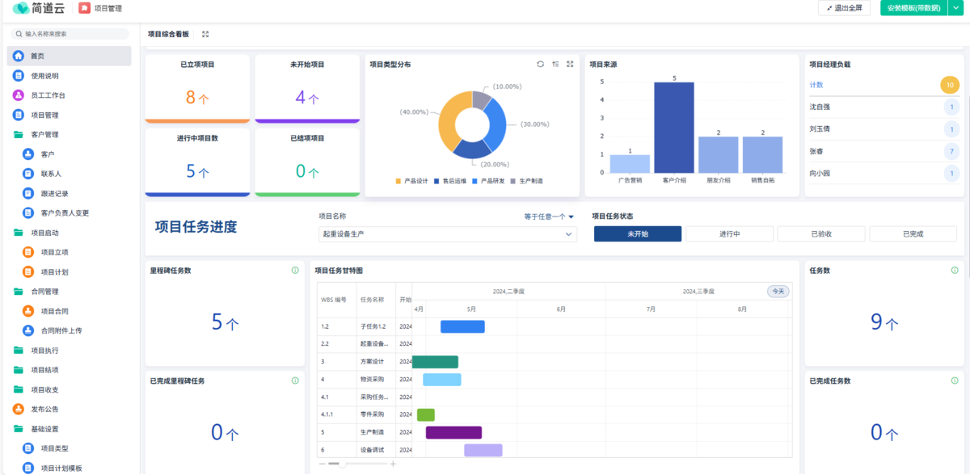Open the 首页 home icon in sidebar
The width and height of the screenshot is (970, 475).
pyautogui.click(x=19, y=56)
